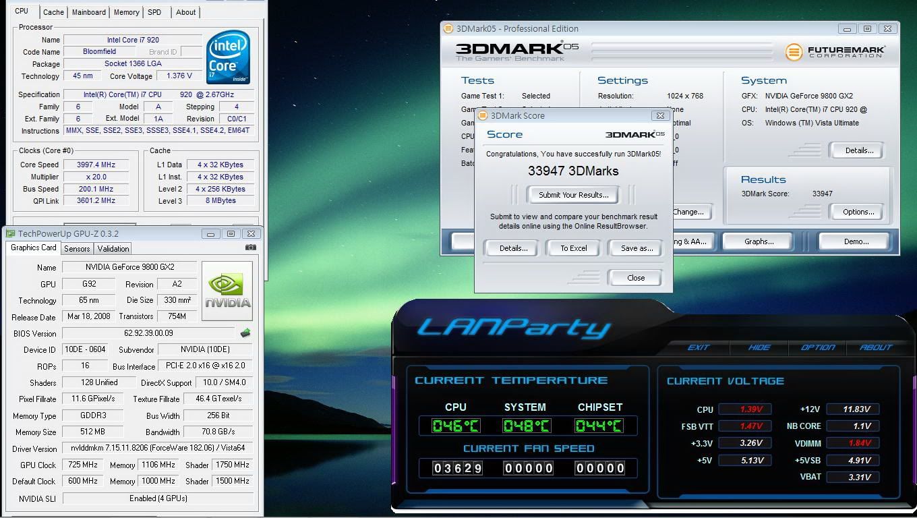Open the Validation tab in GPU-Z
Viewport: 917px width, 518px height.
(113, 249)
